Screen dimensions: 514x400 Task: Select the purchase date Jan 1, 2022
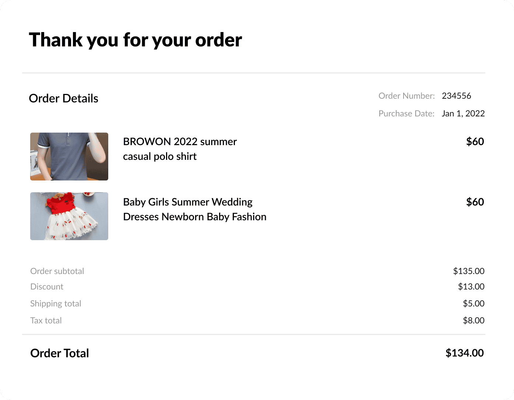click(463, 113)
